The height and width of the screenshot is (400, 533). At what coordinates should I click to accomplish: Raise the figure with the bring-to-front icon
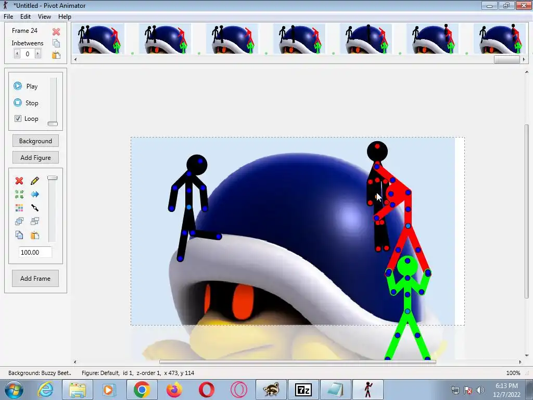19,221
